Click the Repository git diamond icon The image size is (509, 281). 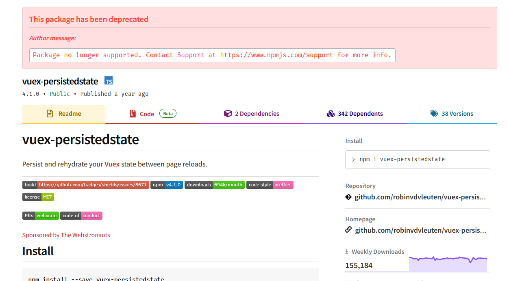(348, 197)
